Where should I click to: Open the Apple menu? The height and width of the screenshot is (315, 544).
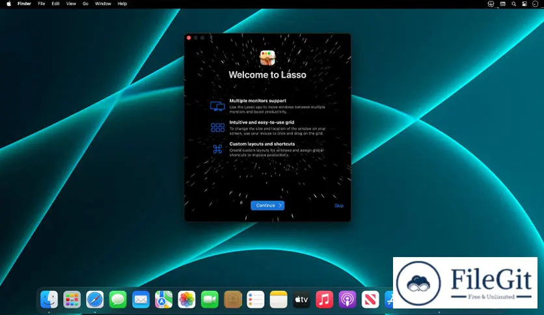(9, 4)
